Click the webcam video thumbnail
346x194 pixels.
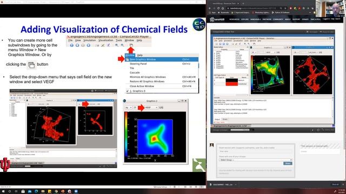coord(331,9)
